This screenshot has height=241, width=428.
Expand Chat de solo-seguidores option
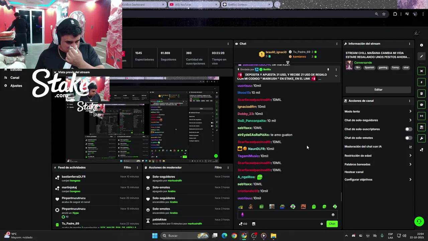(x=378, y=120)
